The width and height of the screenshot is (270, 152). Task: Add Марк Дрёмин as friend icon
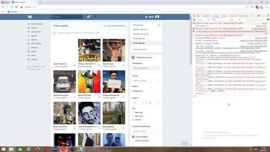(x=124, y=128)
